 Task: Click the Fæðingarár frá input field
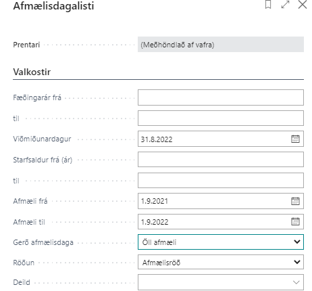pos(221,97)
